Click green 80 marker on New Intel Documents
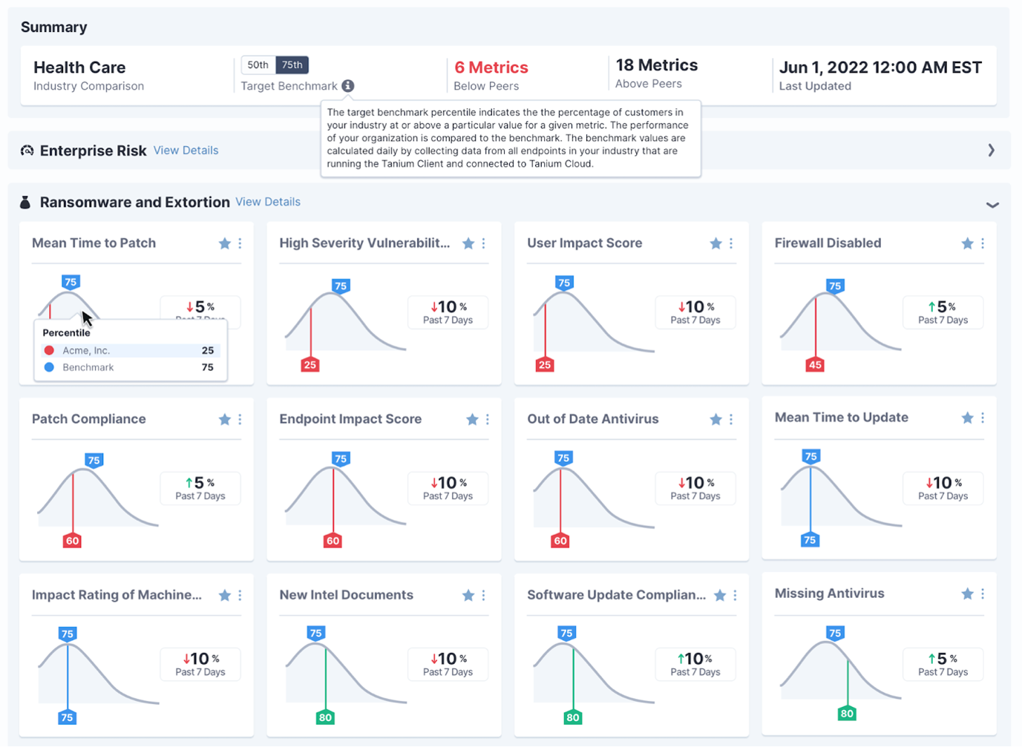The width and height of the screenshot is (1025, 750). (x=325, y=717)
